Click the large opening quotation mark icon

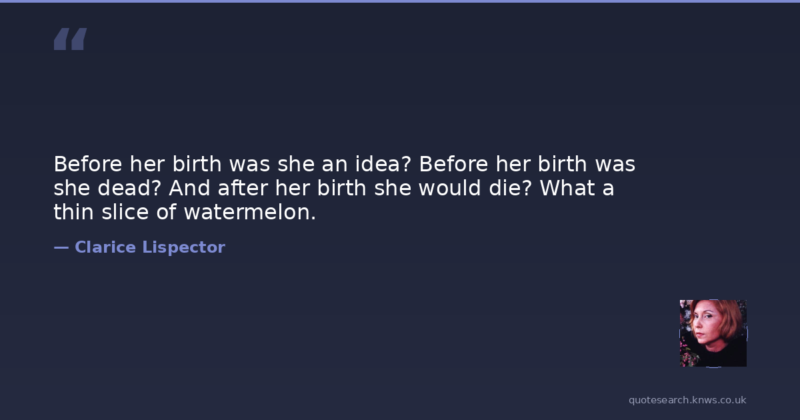coord(70,39)
